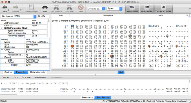Click the 81 HEX offset field
Viewport: 191px width, 103px height.
click(x=43, y=16)
